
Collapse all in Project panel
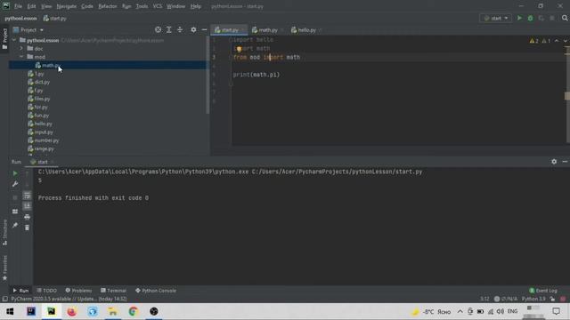[180, 29]
